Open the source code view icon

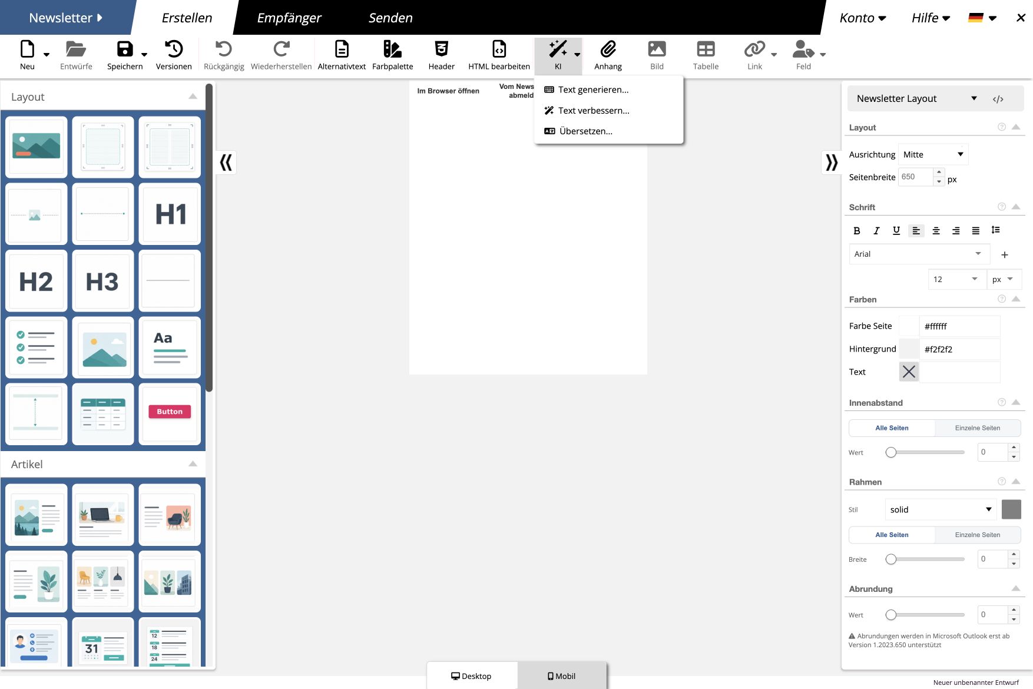(x=998, y=99)
